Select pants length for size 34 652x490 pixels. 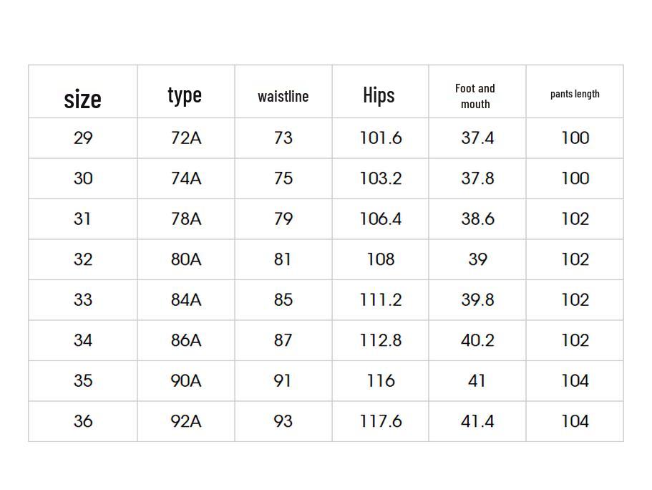[575, 340]
